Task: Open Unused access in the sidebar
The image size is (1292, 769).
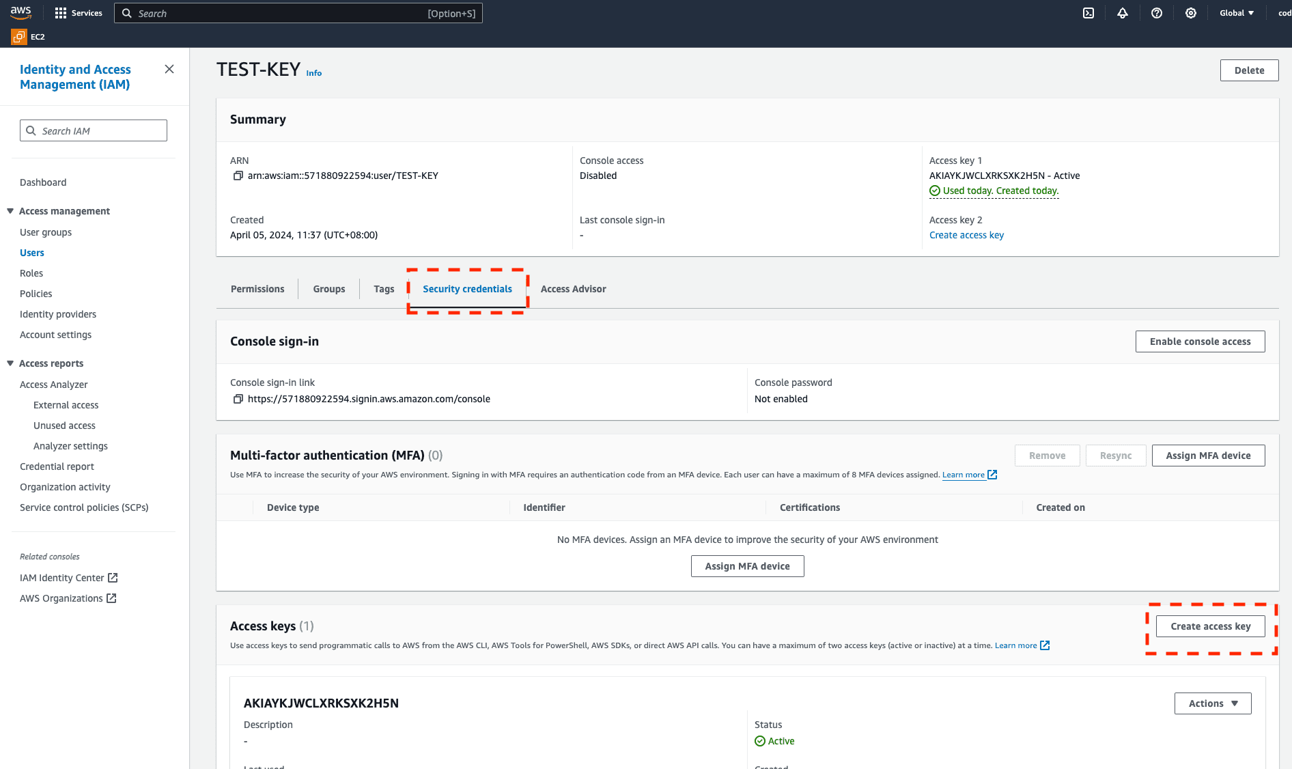Action: [64, 425]
